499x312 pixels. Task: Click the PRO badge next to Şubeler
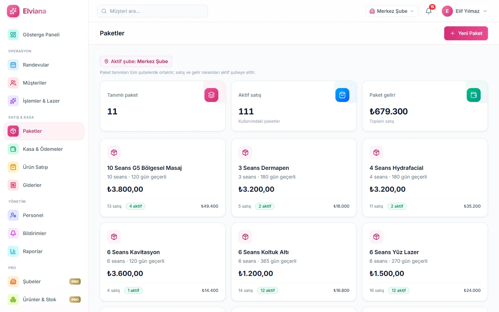point(75,281)
